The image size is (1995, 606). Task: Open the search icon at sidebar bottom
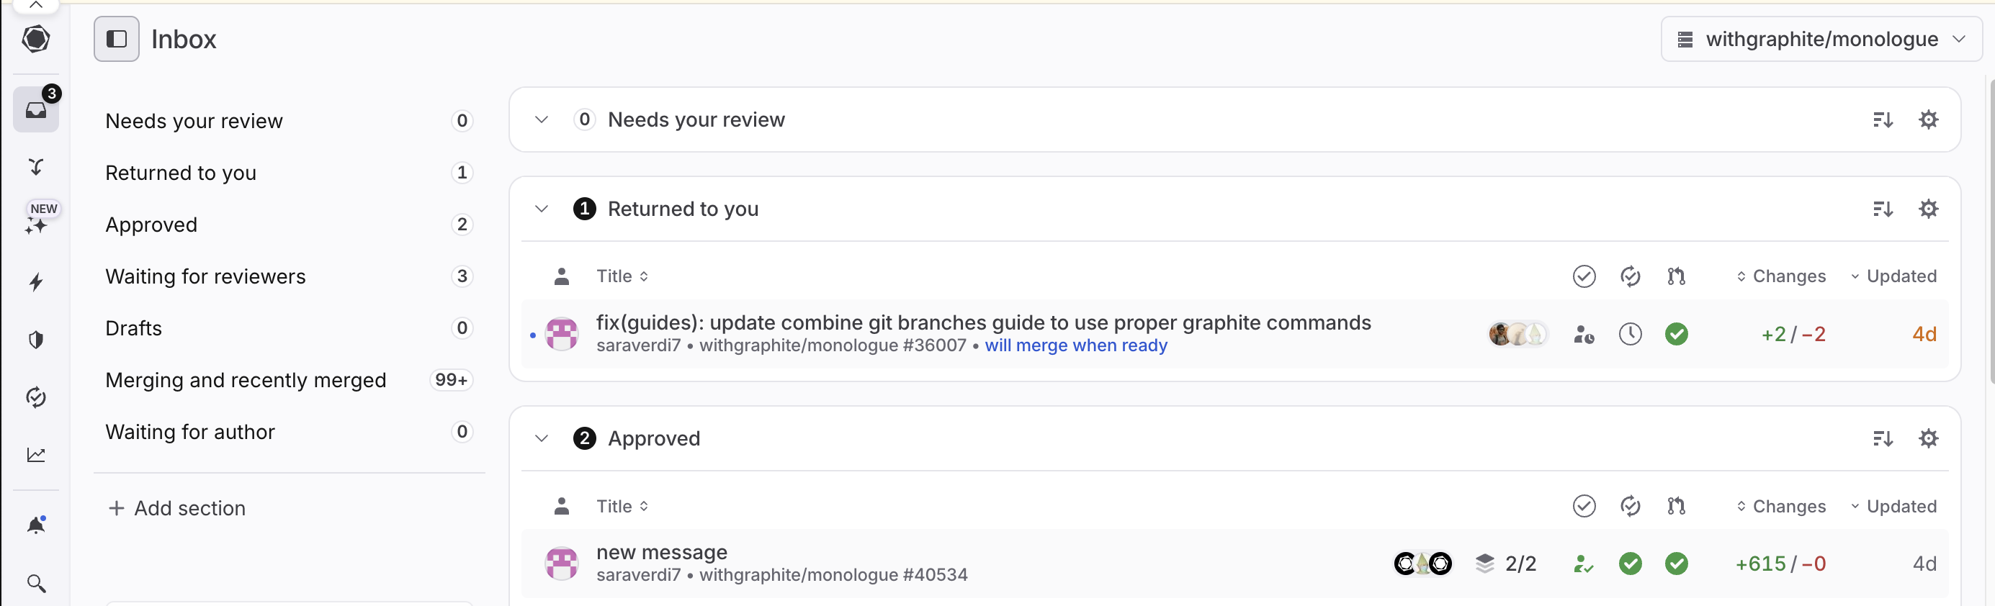(x=37, y=582)
